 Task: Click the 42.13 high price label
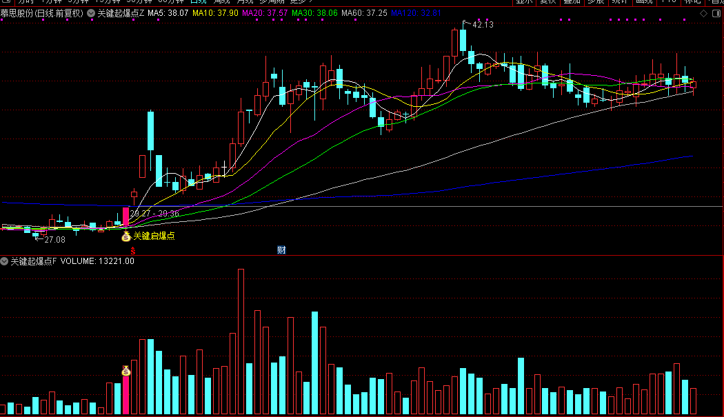tap(483, 25)
